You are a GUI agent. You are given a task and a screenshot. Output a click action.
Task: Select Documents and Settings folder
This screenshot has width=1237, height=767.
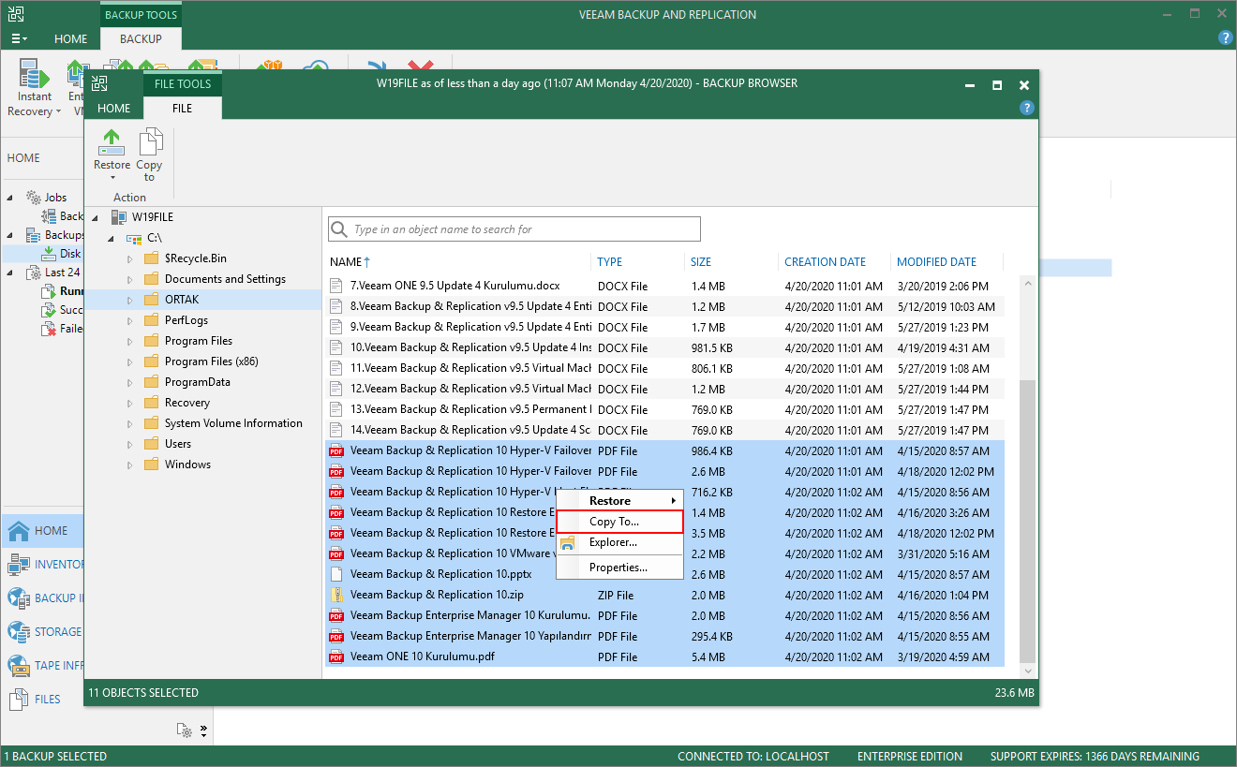pyautogui.click(x=225, y=279)
